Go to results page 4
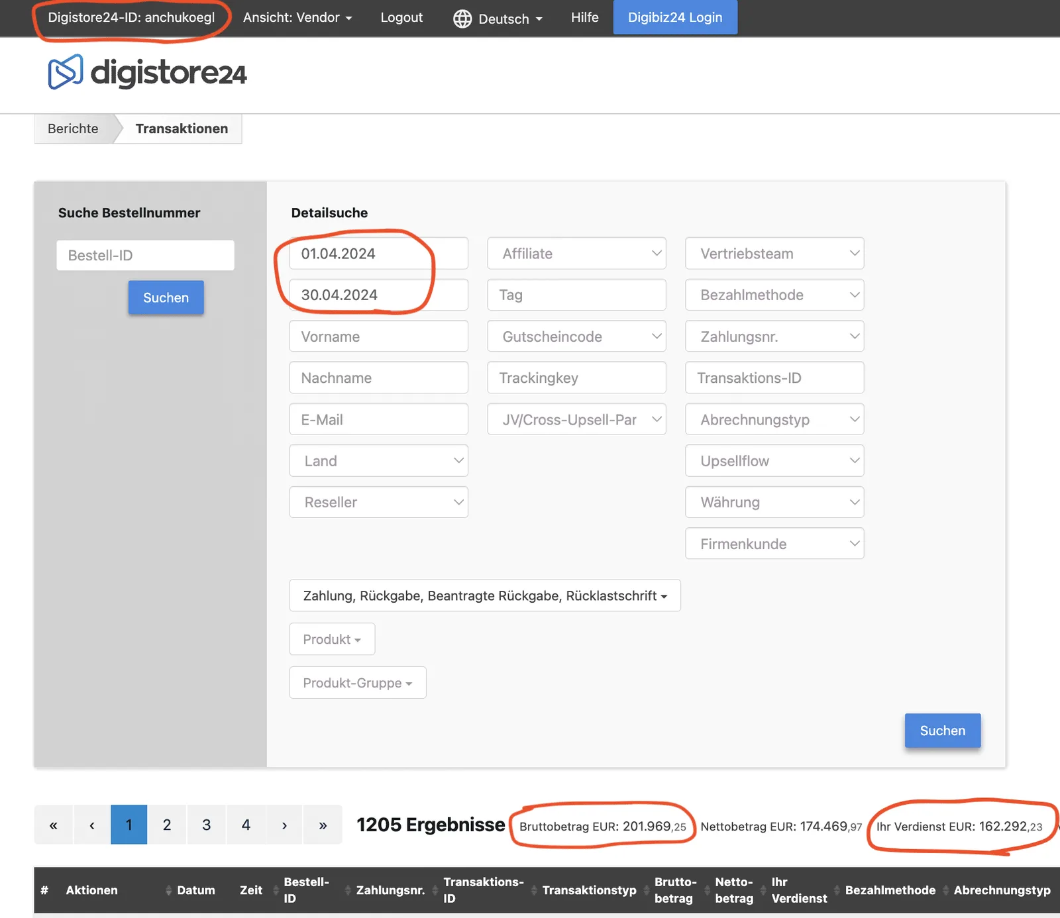Image resolution: width=1060 pixels, height=918 pixels. pos(246,825)
